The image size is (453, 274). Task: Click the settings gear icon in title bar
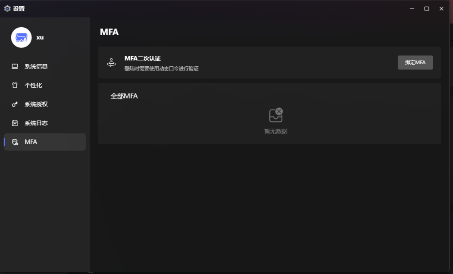[7, 8]
